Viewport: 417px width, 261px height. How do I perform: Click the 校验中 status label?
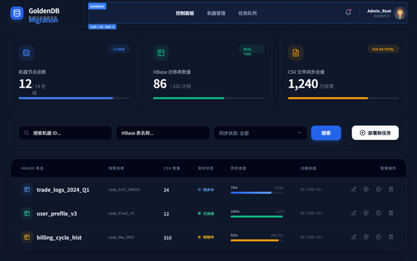(x=208, y=237)
